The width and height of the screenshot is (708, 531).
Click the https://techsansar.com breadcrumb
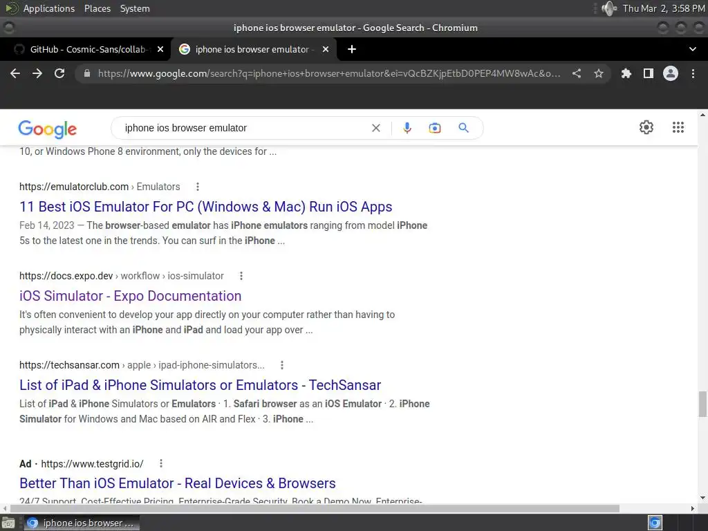(69, 365)
